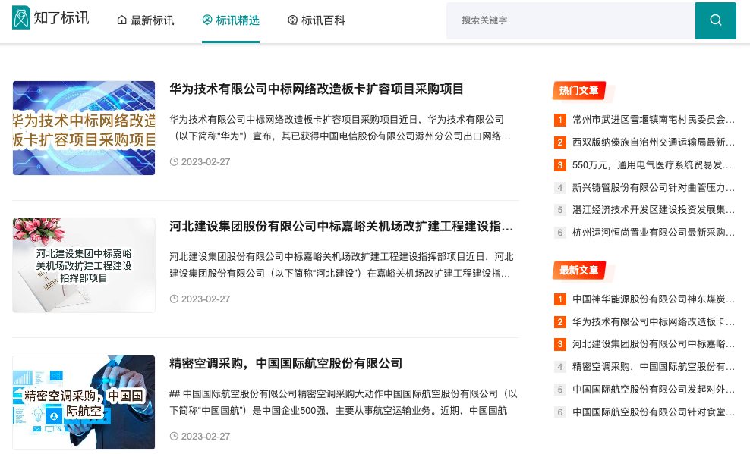Focus the 搜索关键字 search field

point(571,20)
